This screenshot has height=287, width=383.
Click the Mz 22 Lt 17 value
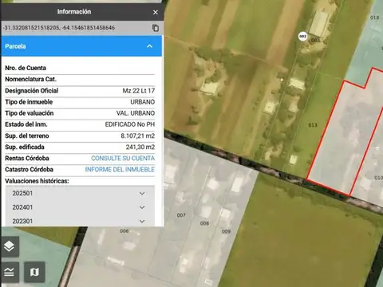coord(139,91)
